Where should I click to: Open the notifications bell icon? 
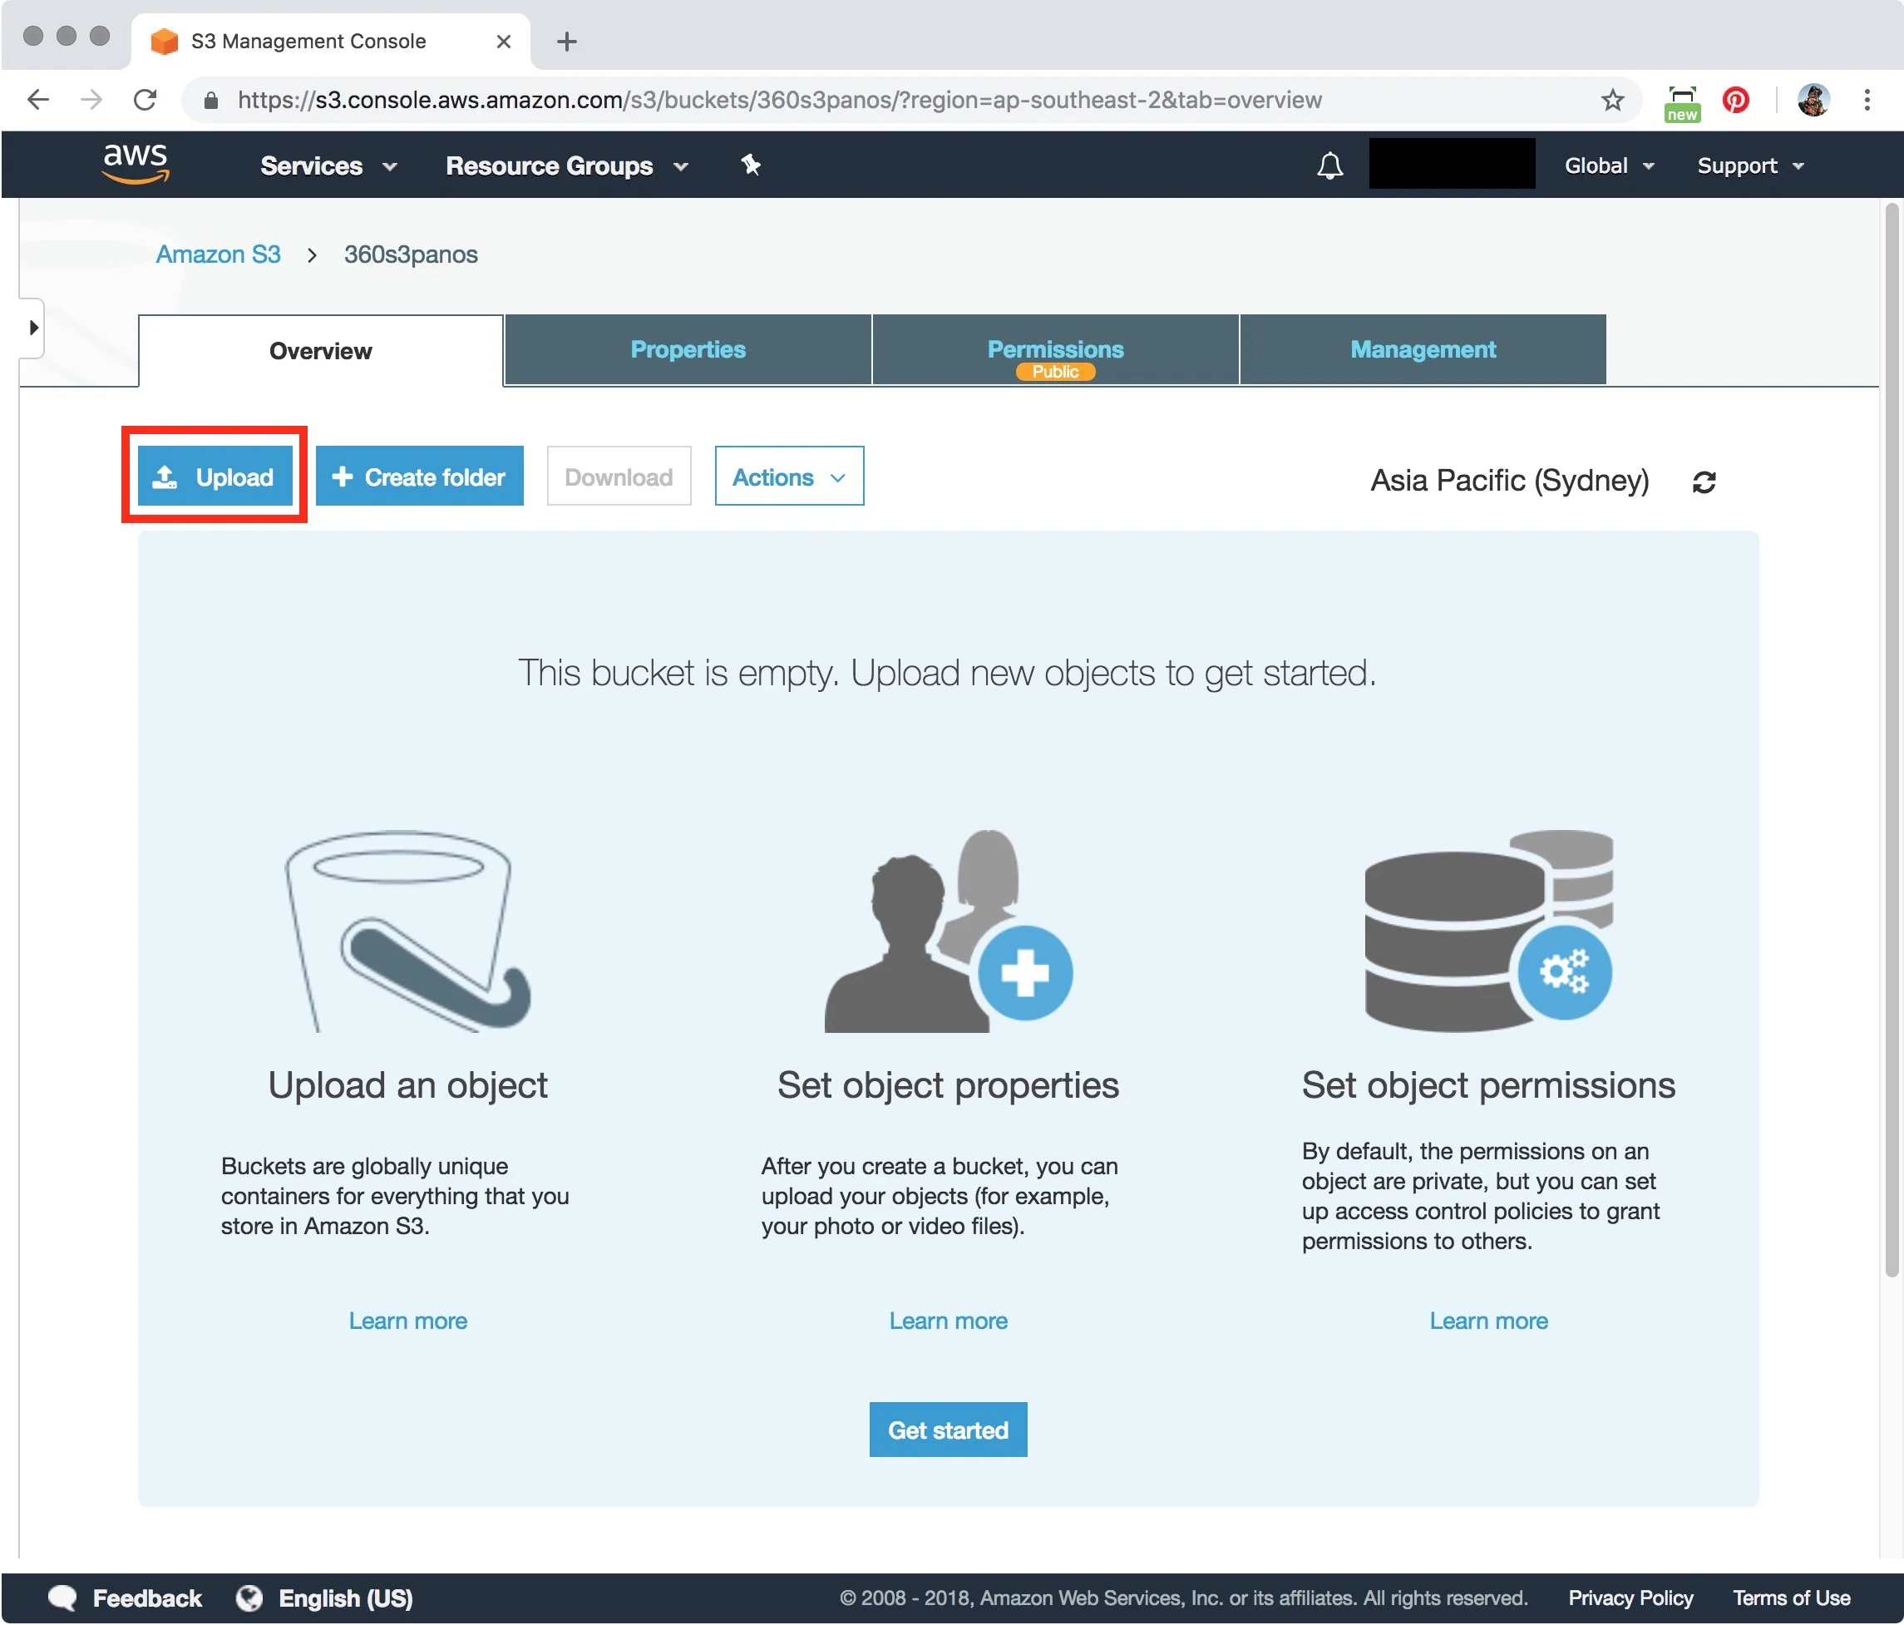(1329, 165)
